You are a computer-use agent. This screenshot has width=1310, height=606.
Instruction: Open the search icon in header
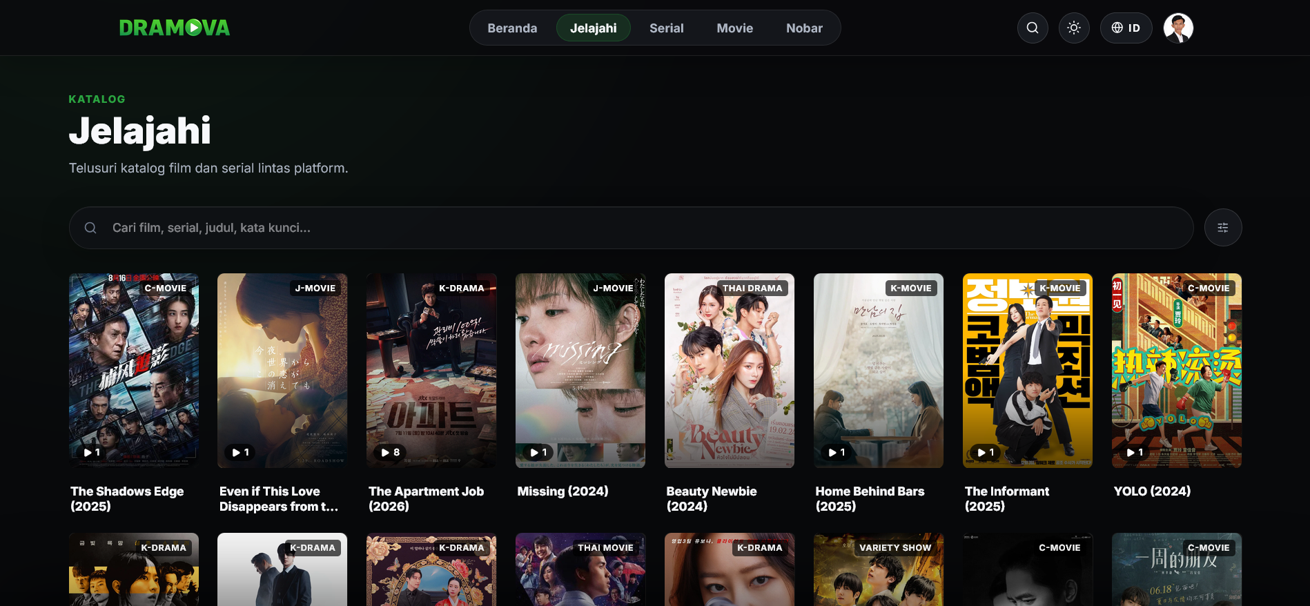[1033, 28]
